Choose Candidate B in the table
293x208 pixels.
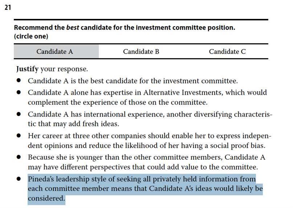pyautogui.click(x=141, y=52)
